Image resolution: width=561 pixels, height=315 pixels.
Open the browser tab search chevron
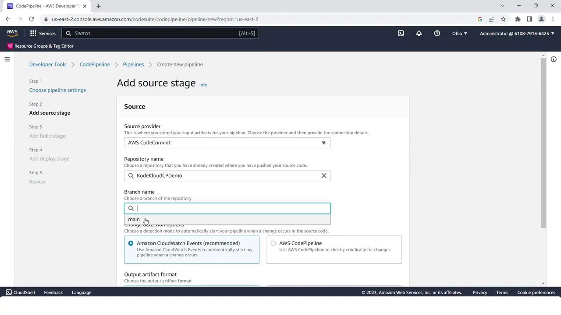(x=502, y=6)
